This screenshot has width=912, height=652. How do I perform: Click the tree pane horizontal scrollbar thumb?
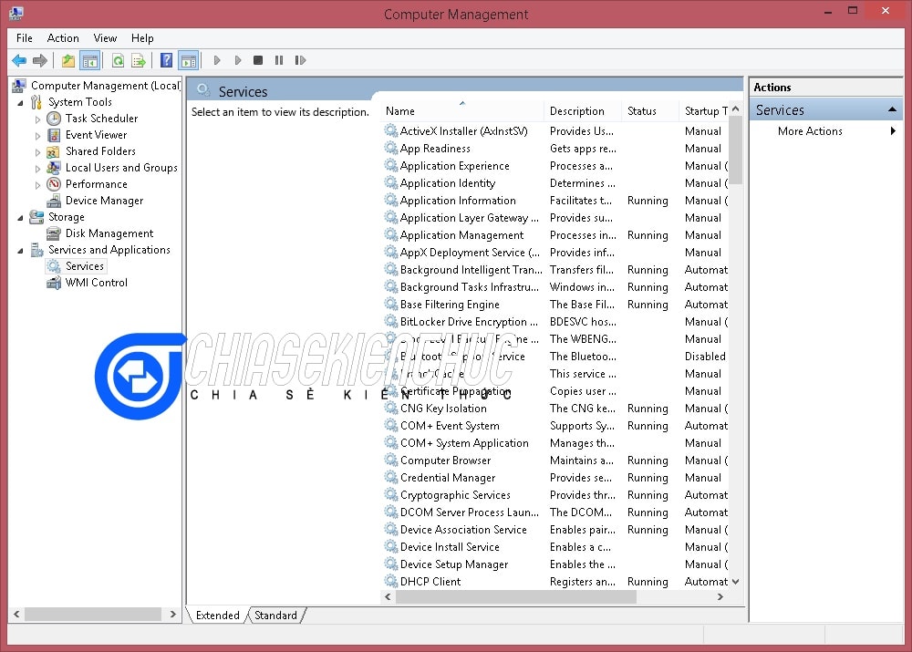click(x=93, y=615)
